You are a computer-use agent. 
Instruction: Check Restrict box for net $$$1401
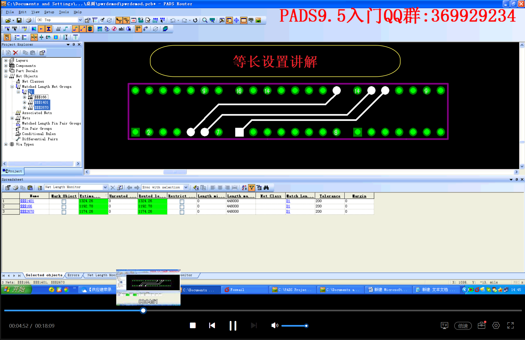tap(182, 201)
